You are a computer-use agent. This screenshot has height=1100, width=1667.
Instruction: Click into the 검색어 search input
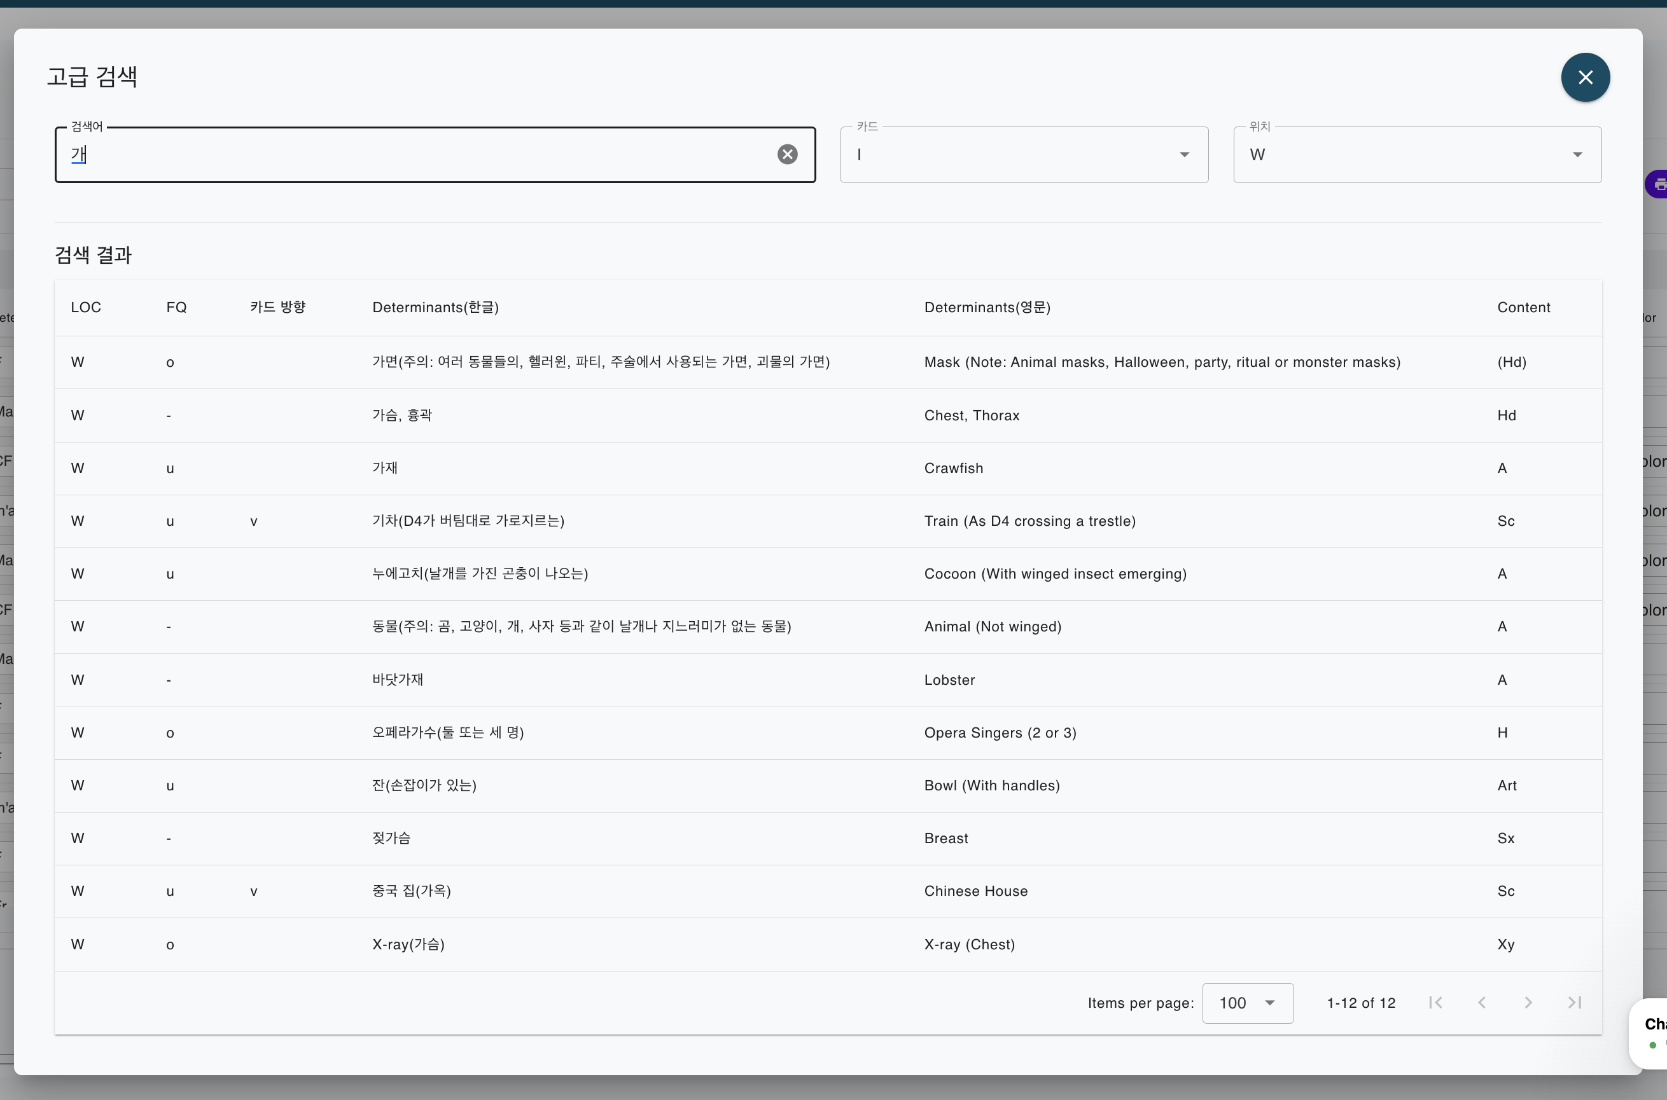tap(421, 155)
